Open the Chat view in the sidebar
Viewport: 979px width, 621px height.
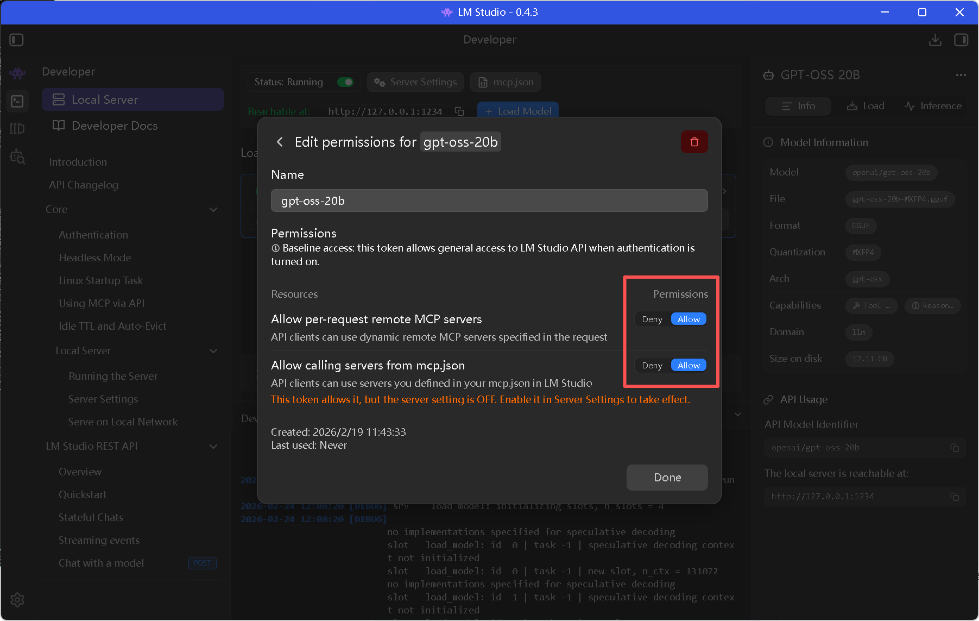click(17, 73)
